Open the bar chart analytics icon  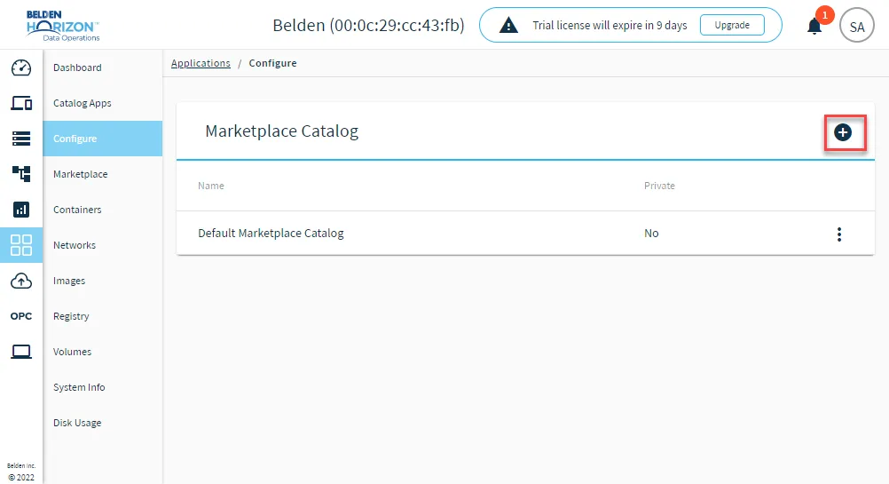[21, 210]
